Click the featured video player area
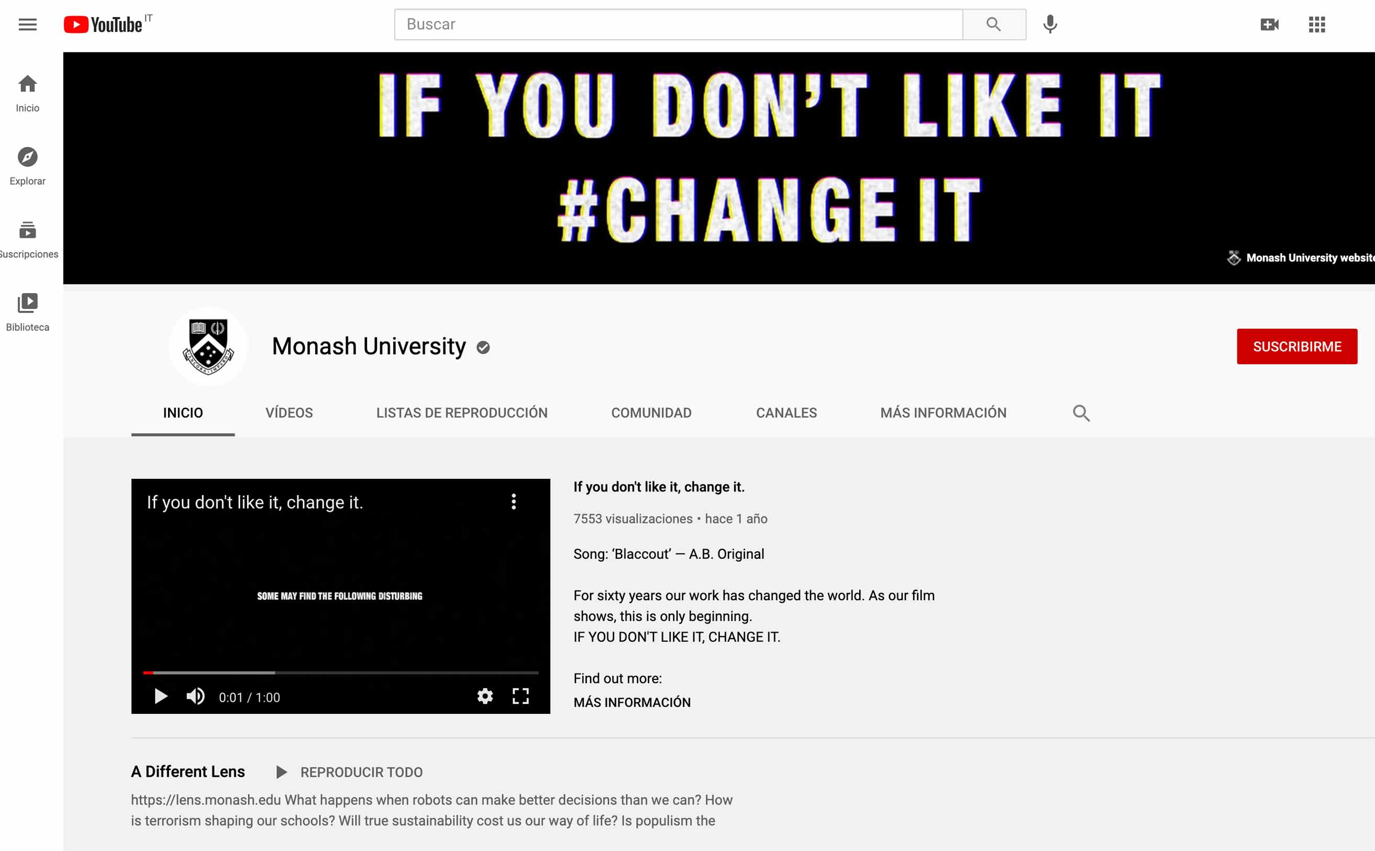This screenshot has height=851, width=1375. coord(341,596)
